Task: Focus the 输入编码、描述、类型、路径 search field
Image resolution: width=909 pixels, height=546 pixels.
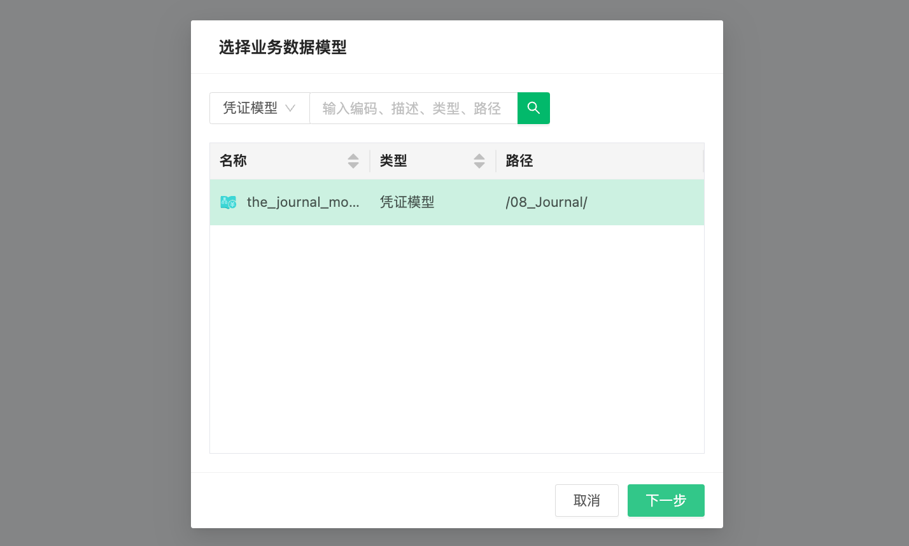Action: (x=412, y=108)
